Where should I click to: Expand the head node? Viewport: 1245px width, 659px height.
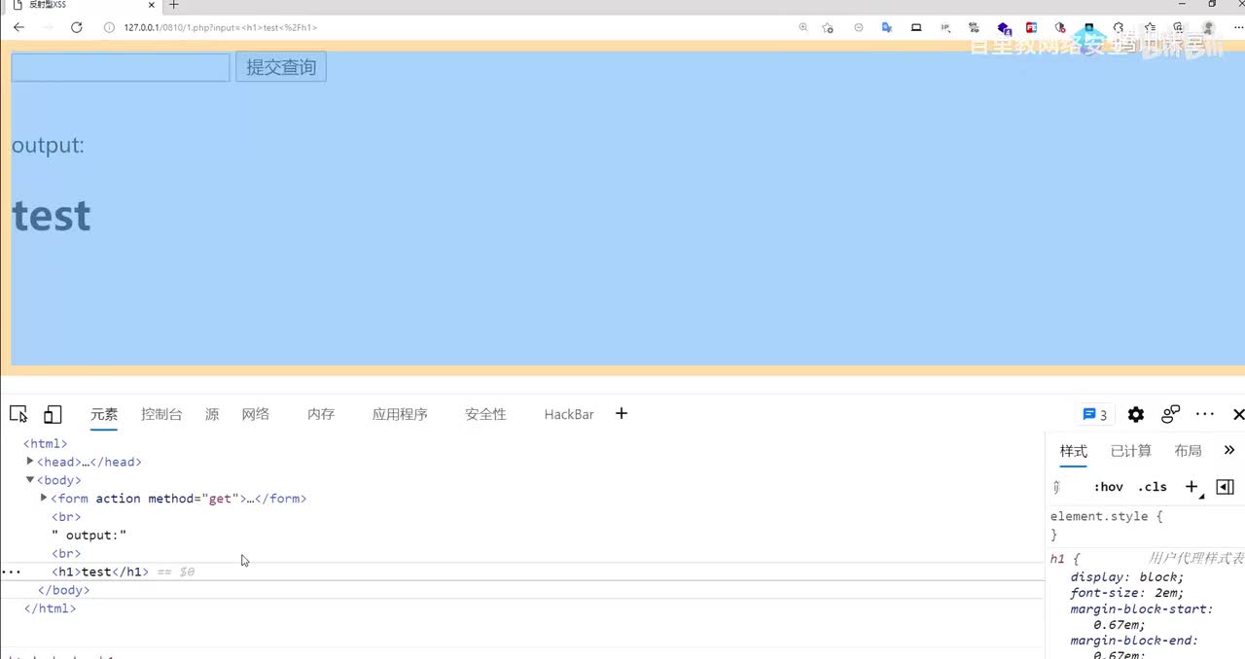[x=30, y=461]
